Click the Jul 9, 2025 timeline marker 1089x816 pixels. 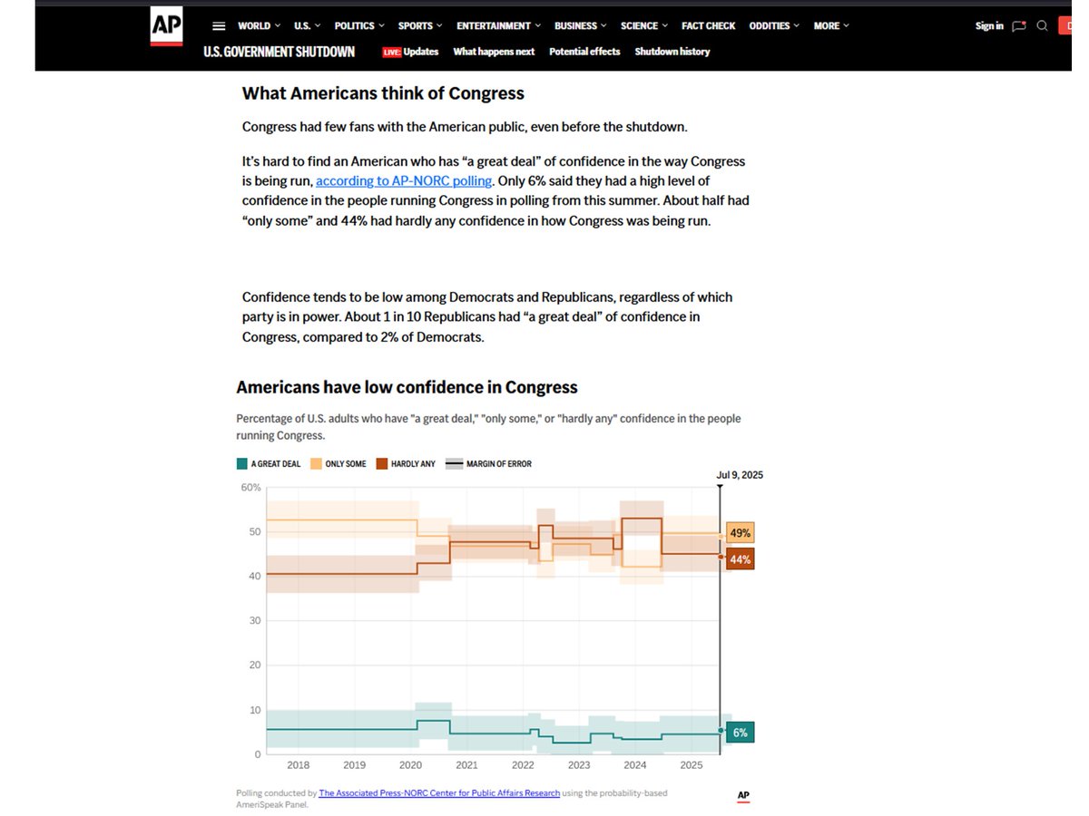point(740,474)
